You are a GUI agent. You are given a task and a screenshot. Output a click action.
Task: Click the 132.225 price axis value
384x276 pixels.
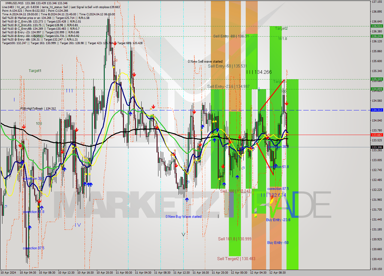(x=376, y=190)
